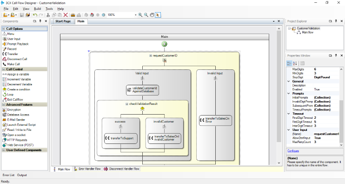Click the MaxDigits property value field
This screenshot has width=345, height=184.
(x=326, y=69)
